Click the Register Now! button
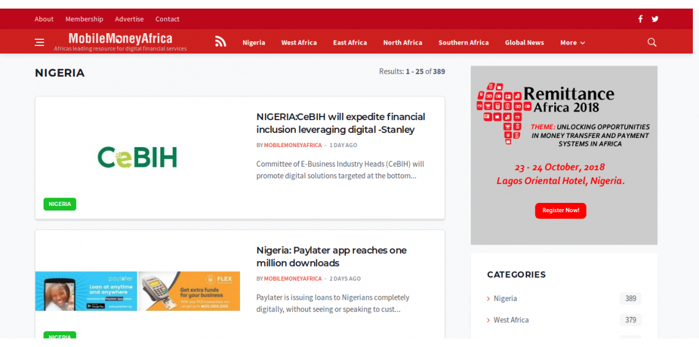The width and height of the screenshot is (699, 347). pos(560,211)
